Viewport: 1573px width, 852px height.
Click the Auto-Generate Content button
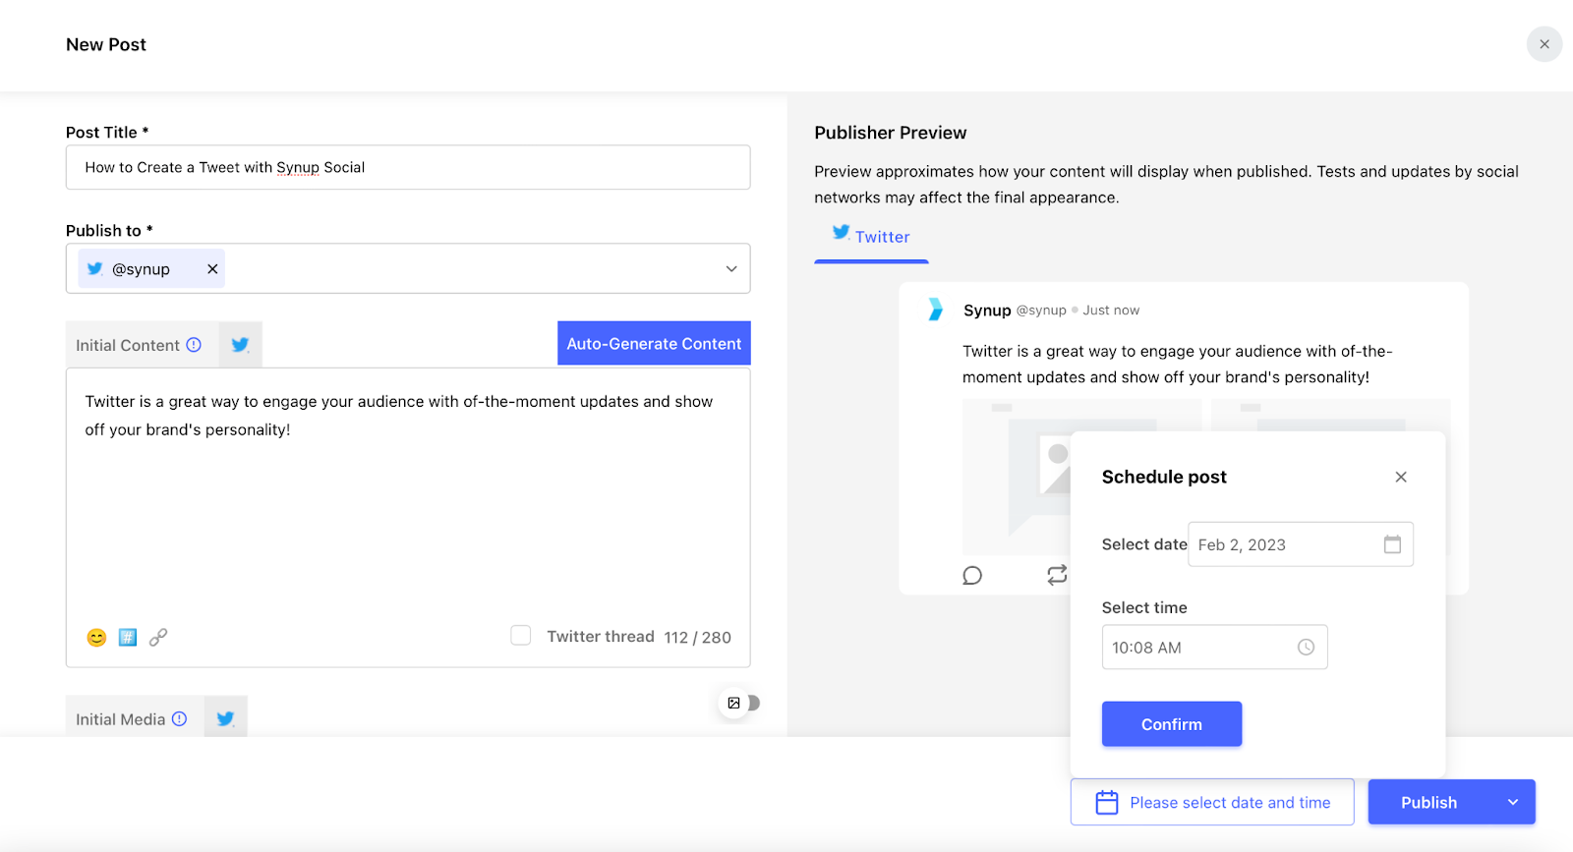(654, 344)
